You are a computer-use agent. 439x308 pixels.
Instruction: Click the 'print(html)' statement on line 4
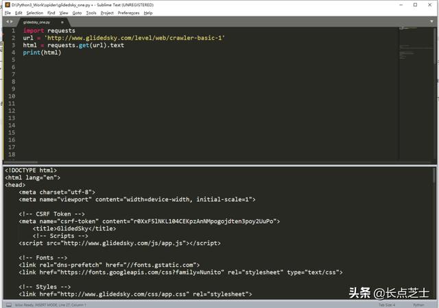tap(42, 53)
